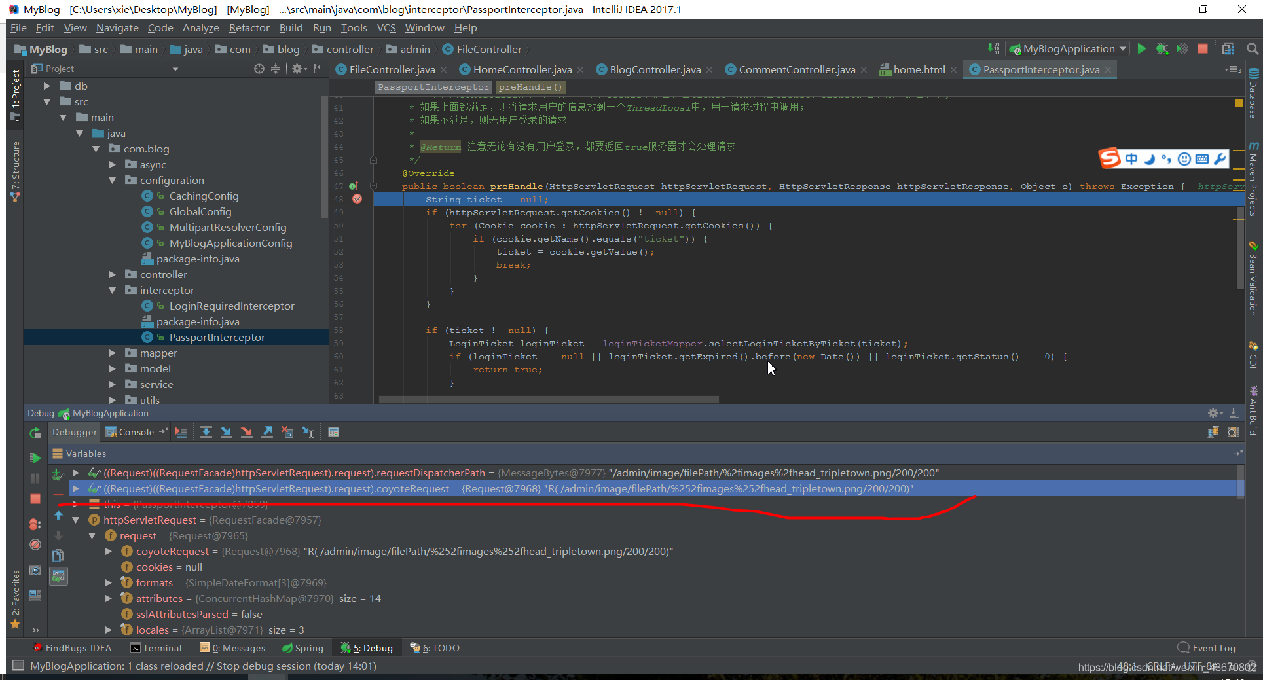Click Get thread dump camera icon
Screen dimensions: 1263x680
click(x=35, y=570)
